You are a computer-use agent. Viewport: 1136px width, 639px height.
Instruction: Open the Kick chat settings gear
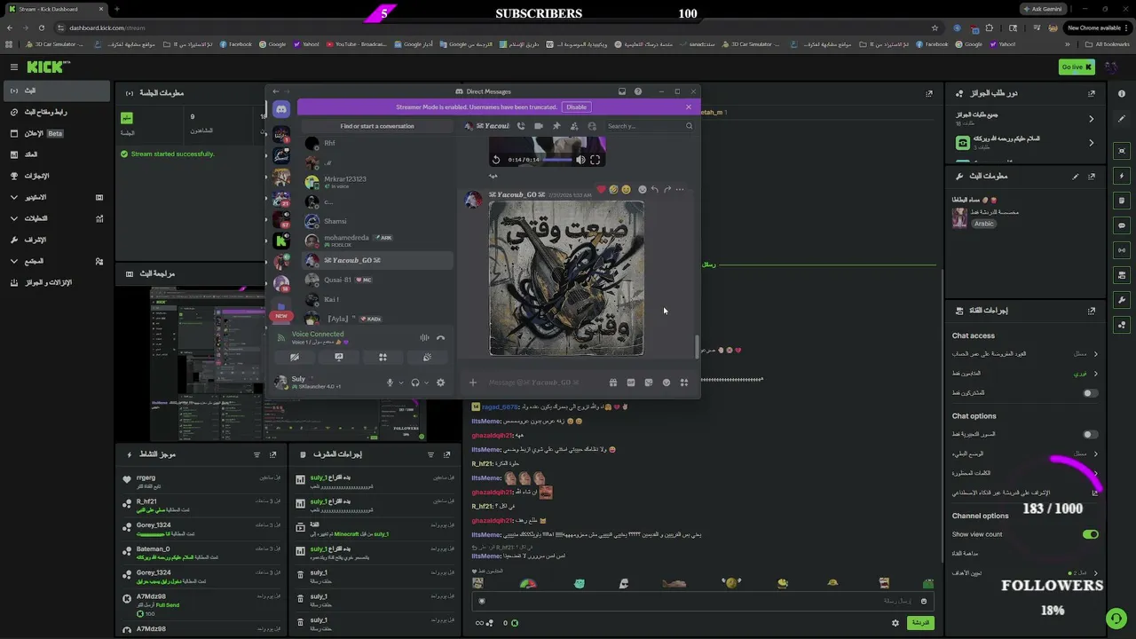pyautogui.click(x=895, y=623)
